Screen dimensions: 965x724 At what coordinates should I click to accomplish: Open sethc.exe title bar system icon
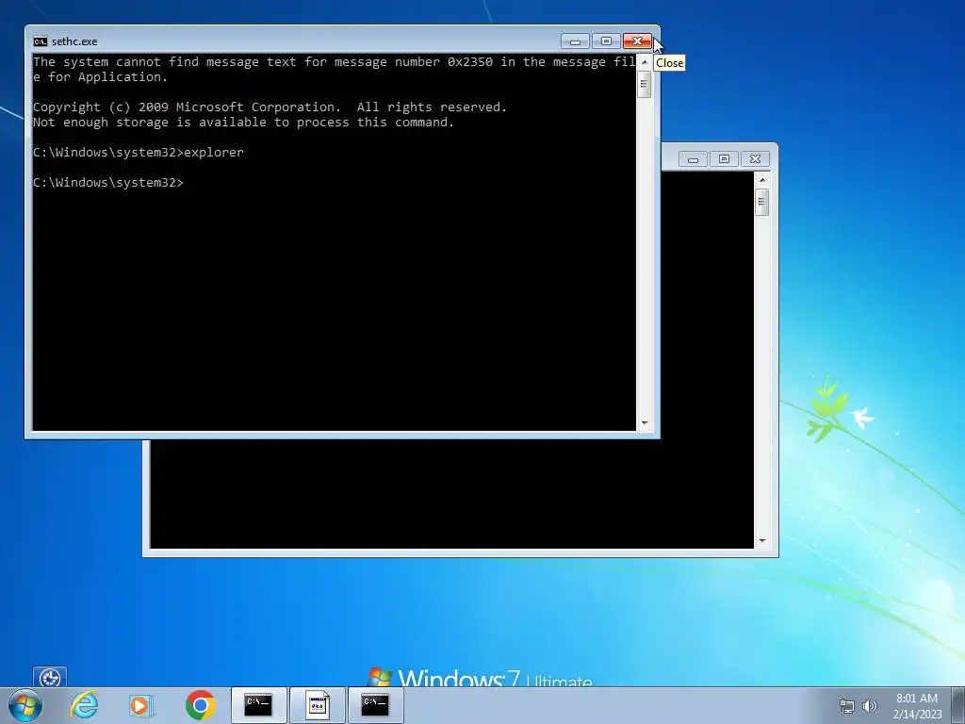tap(40, 41)
